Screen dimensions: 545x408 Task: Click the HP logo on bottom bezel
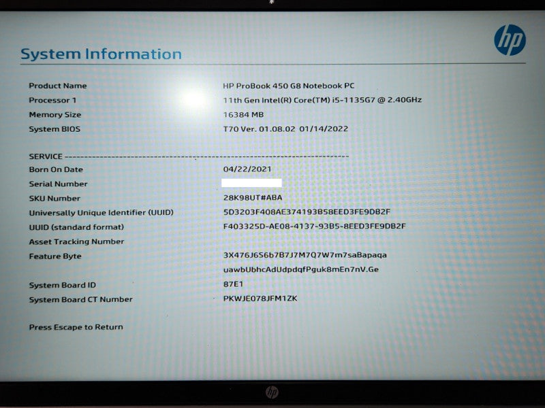point(272,392)
